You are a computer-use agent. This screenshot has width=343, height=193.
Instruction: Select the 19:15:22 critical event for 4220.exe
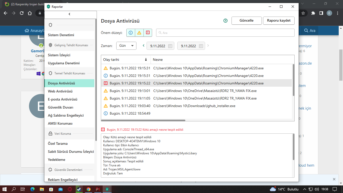pyautogui.click(x=196, y=83)
